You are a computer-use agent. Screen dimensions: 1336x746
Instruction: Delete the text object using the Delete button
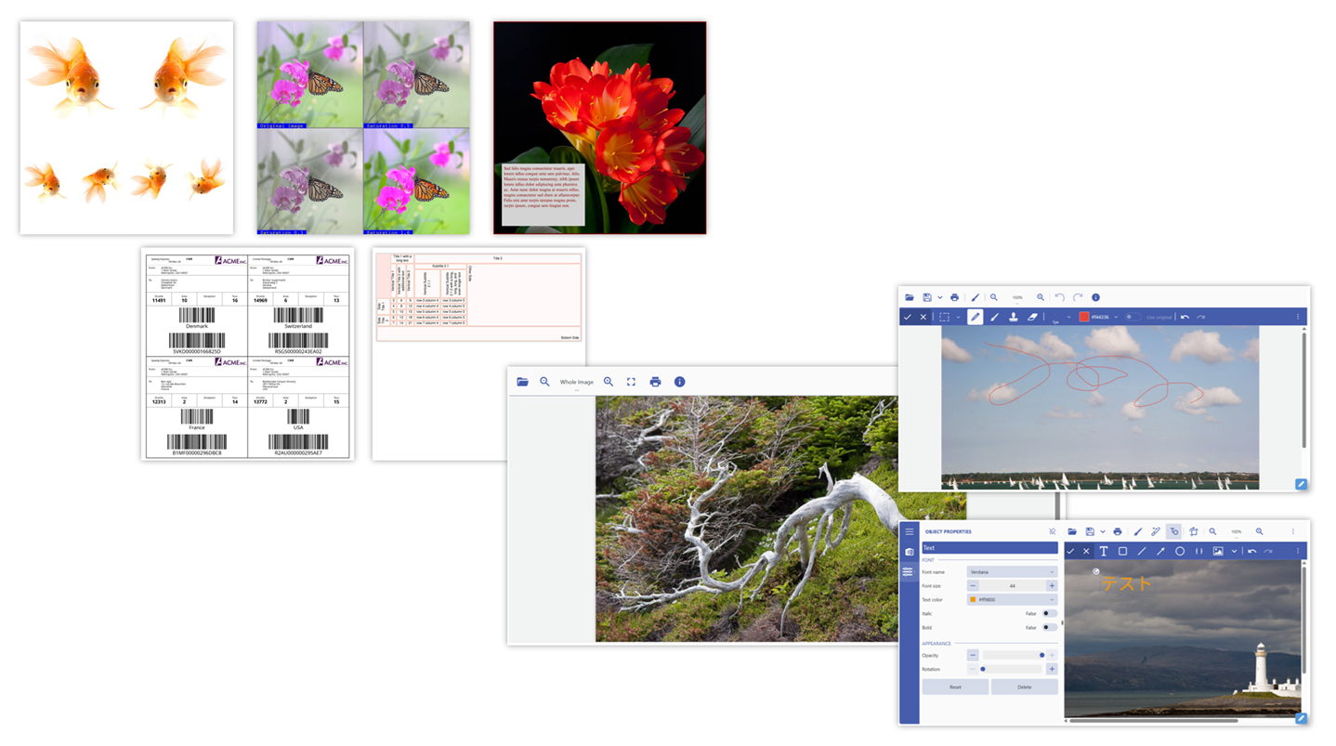(x=1025, y=687)
